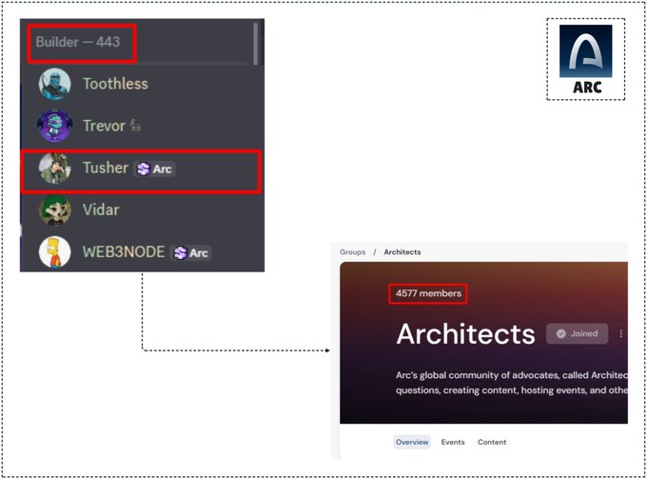Click the member list scrollbar

[256, 44]
